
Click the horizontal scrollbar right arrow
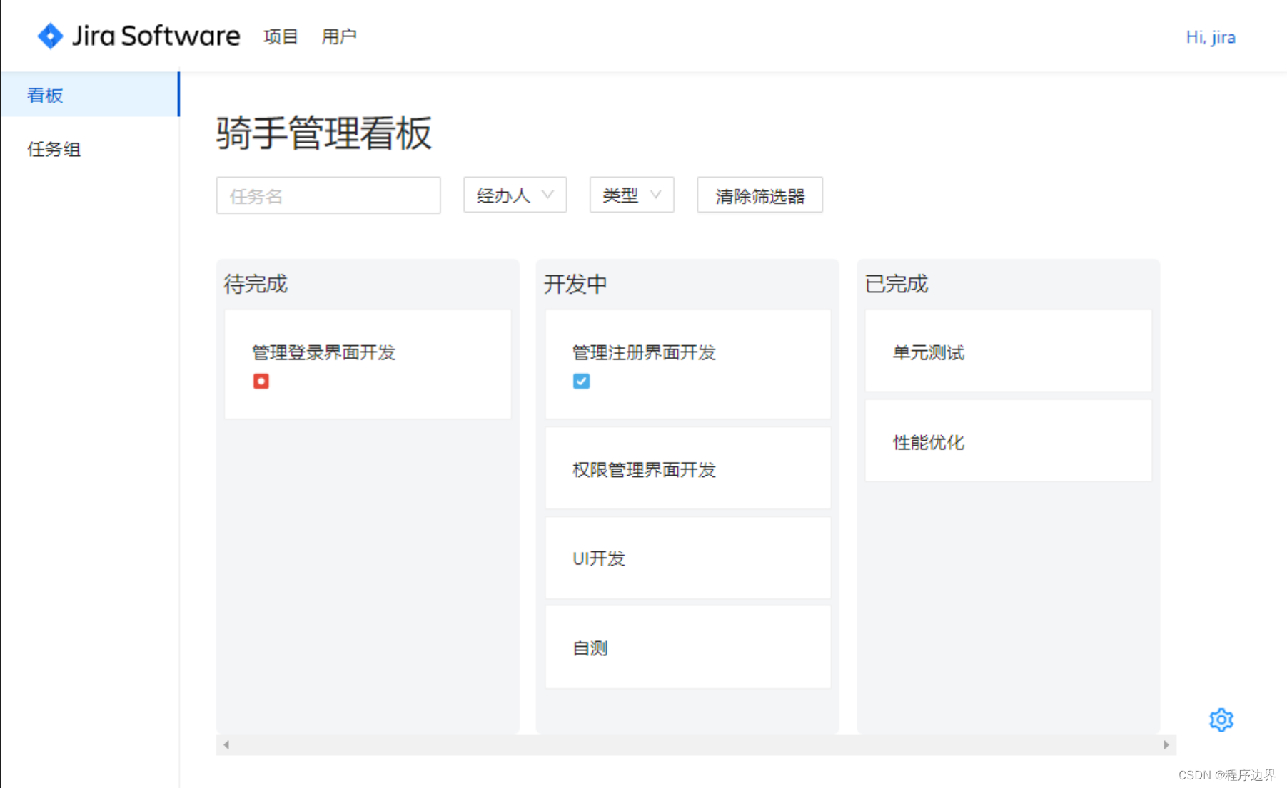pyautogui.click(x=1166, y=744)
